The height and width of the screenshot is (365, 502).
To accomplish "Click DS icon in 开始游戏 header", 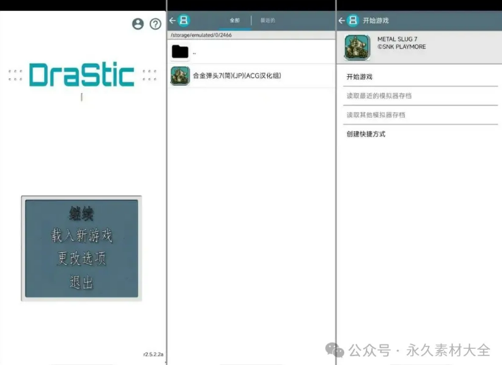I will (x=353, y=20).
